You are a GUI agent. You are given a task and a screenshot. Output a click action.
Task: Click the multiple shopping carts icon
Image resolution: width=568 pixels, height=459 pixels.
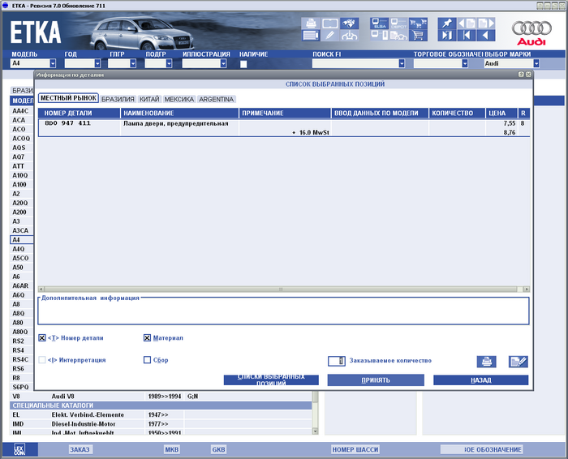click(418, 24)
